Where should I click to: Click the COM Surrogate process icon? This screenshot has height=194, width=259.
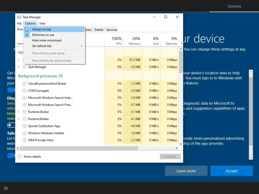point(25,91)
